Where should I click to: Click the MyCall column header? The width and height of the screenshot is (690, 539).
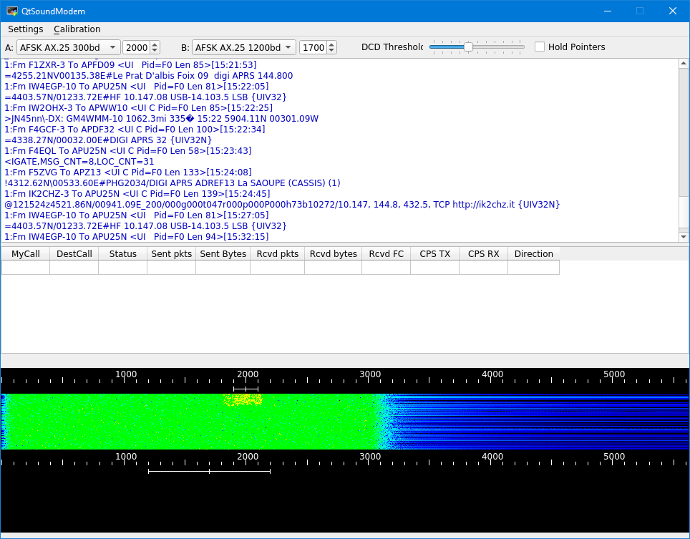(x=26, y=253)
